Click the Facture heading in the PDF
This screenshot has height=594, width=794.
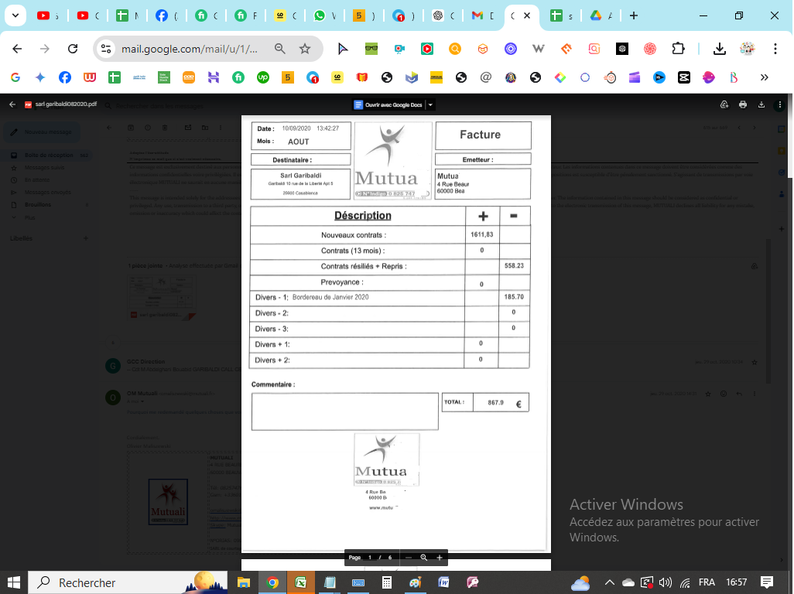point(480,135)
